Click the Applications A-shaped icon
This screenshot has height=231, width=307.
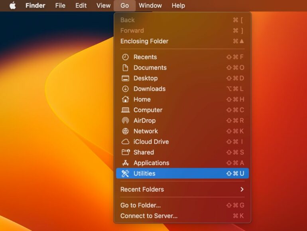click(125, 163)
